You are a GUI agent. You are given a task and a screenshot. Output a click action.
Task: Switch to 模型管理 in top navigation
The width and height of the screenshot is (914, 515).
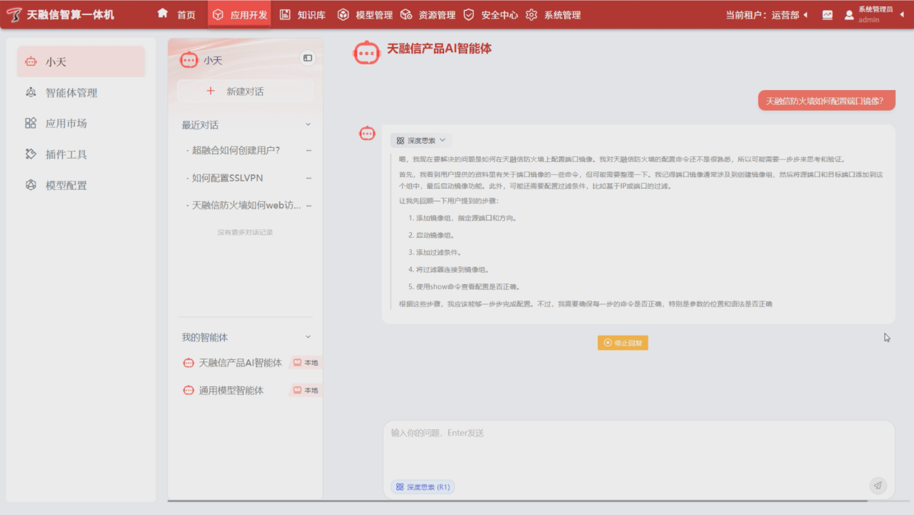(x=365, y=15)
